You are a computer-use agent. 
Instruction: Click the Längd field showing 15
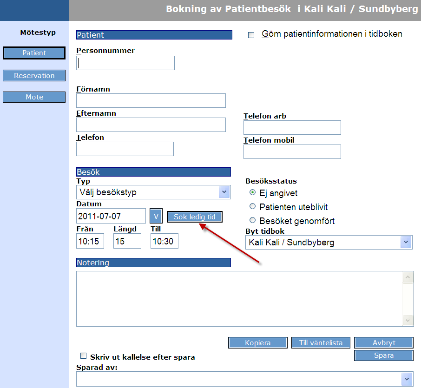coord(127,241)
